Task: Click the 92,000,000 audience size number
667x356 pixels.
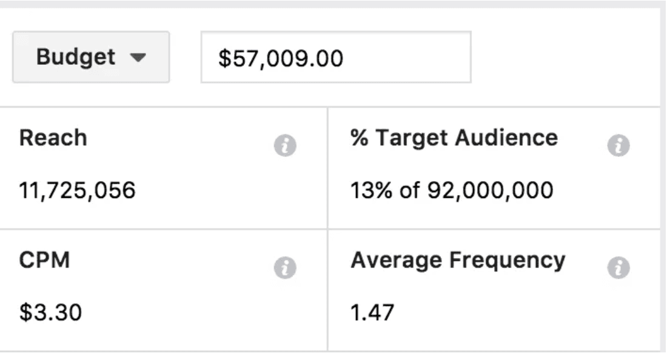Action: [x=490, y=191]
